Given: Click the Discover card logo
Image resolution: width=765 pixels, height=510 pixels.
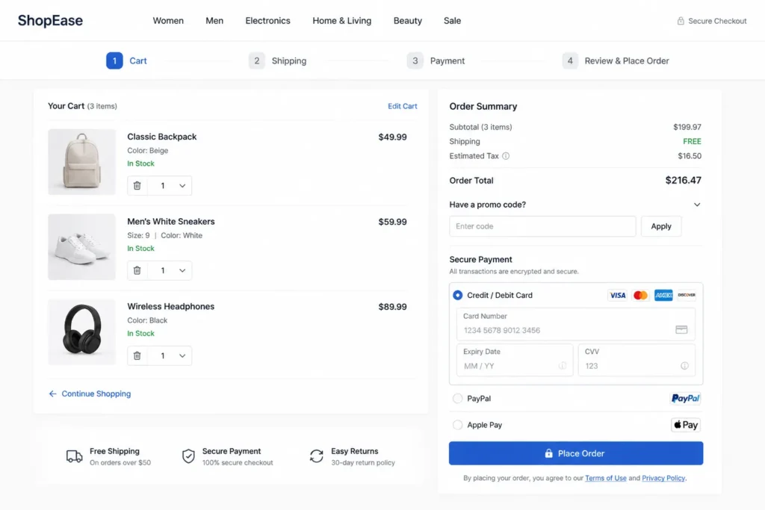Looking at the screenshot, I should click(x=687, y=296).
